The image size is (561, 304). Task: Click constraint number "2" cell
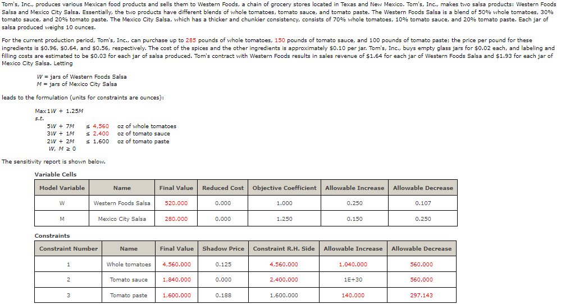[x=69, y=280]
